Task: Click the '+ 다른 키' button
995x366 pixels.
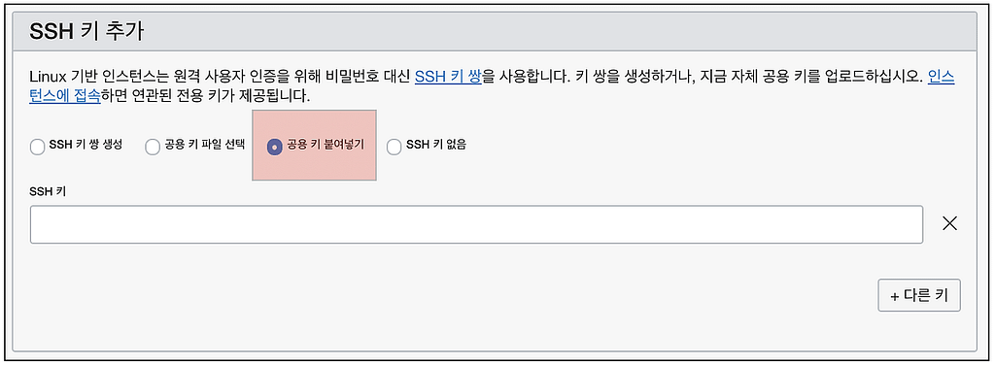Action: [919, 295]
